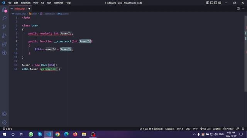Open the View menu
Image resolution: width=247 pixels, height=138 pixels.
coord(36,3)
